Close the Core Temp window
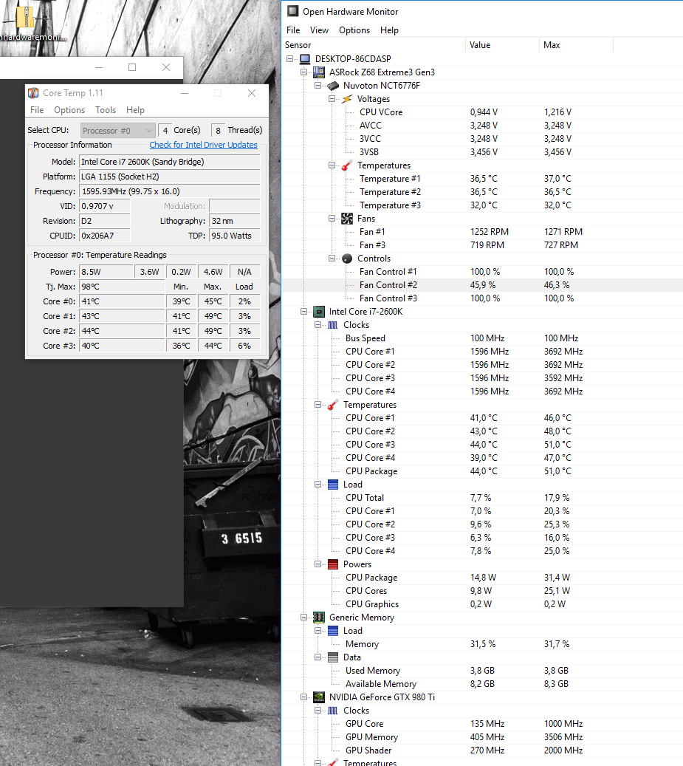 [x=252, y=93]
